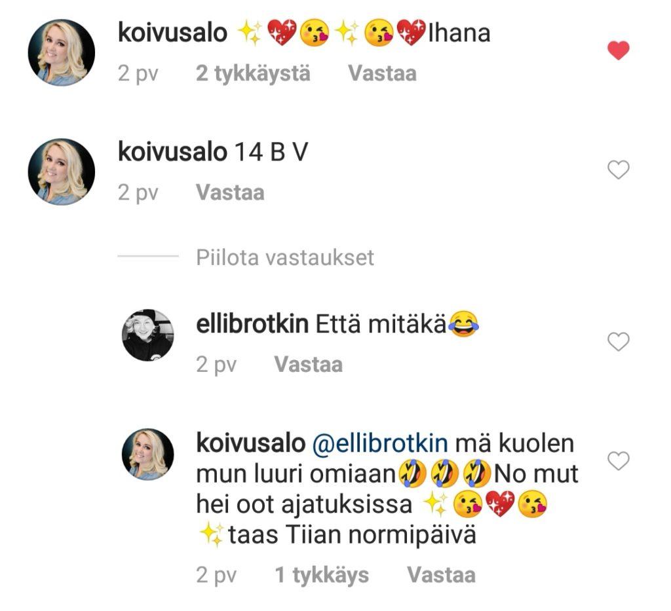
Task: View the "2 tykkäystä" likes list
Action: pos(253,73)
